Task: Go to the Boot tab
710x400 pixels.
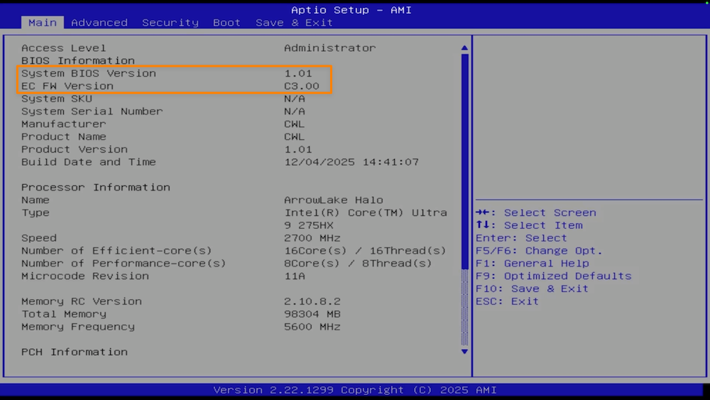Action: [x=226, y=23]
